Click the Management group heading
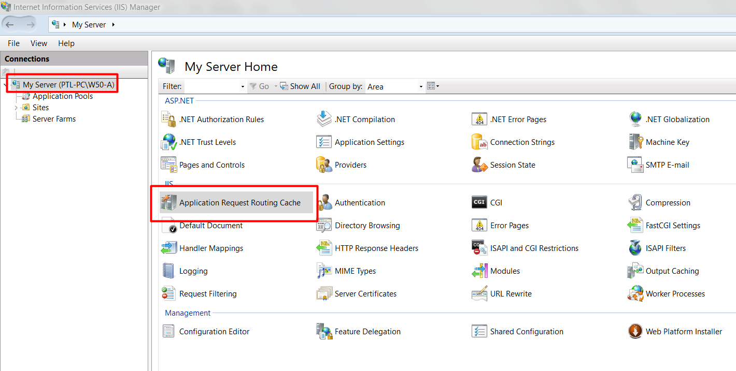The image size is (736, 371). (188, 313)
